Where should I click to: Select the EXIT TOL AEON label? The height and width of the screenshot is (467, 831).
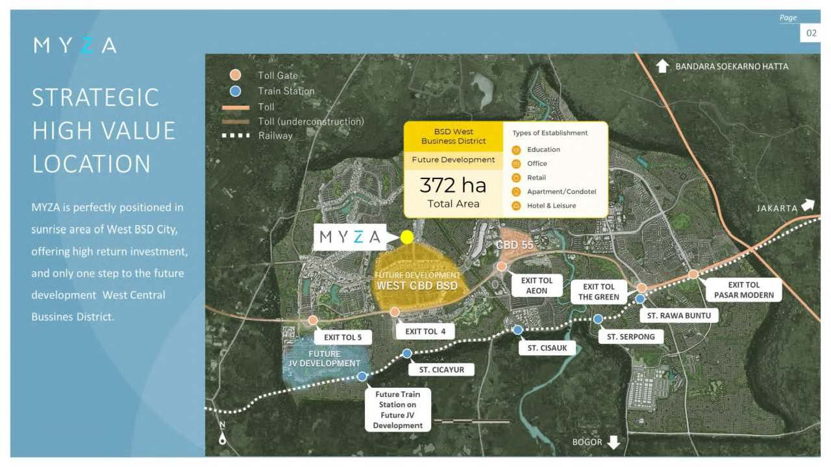coord(536,286)
